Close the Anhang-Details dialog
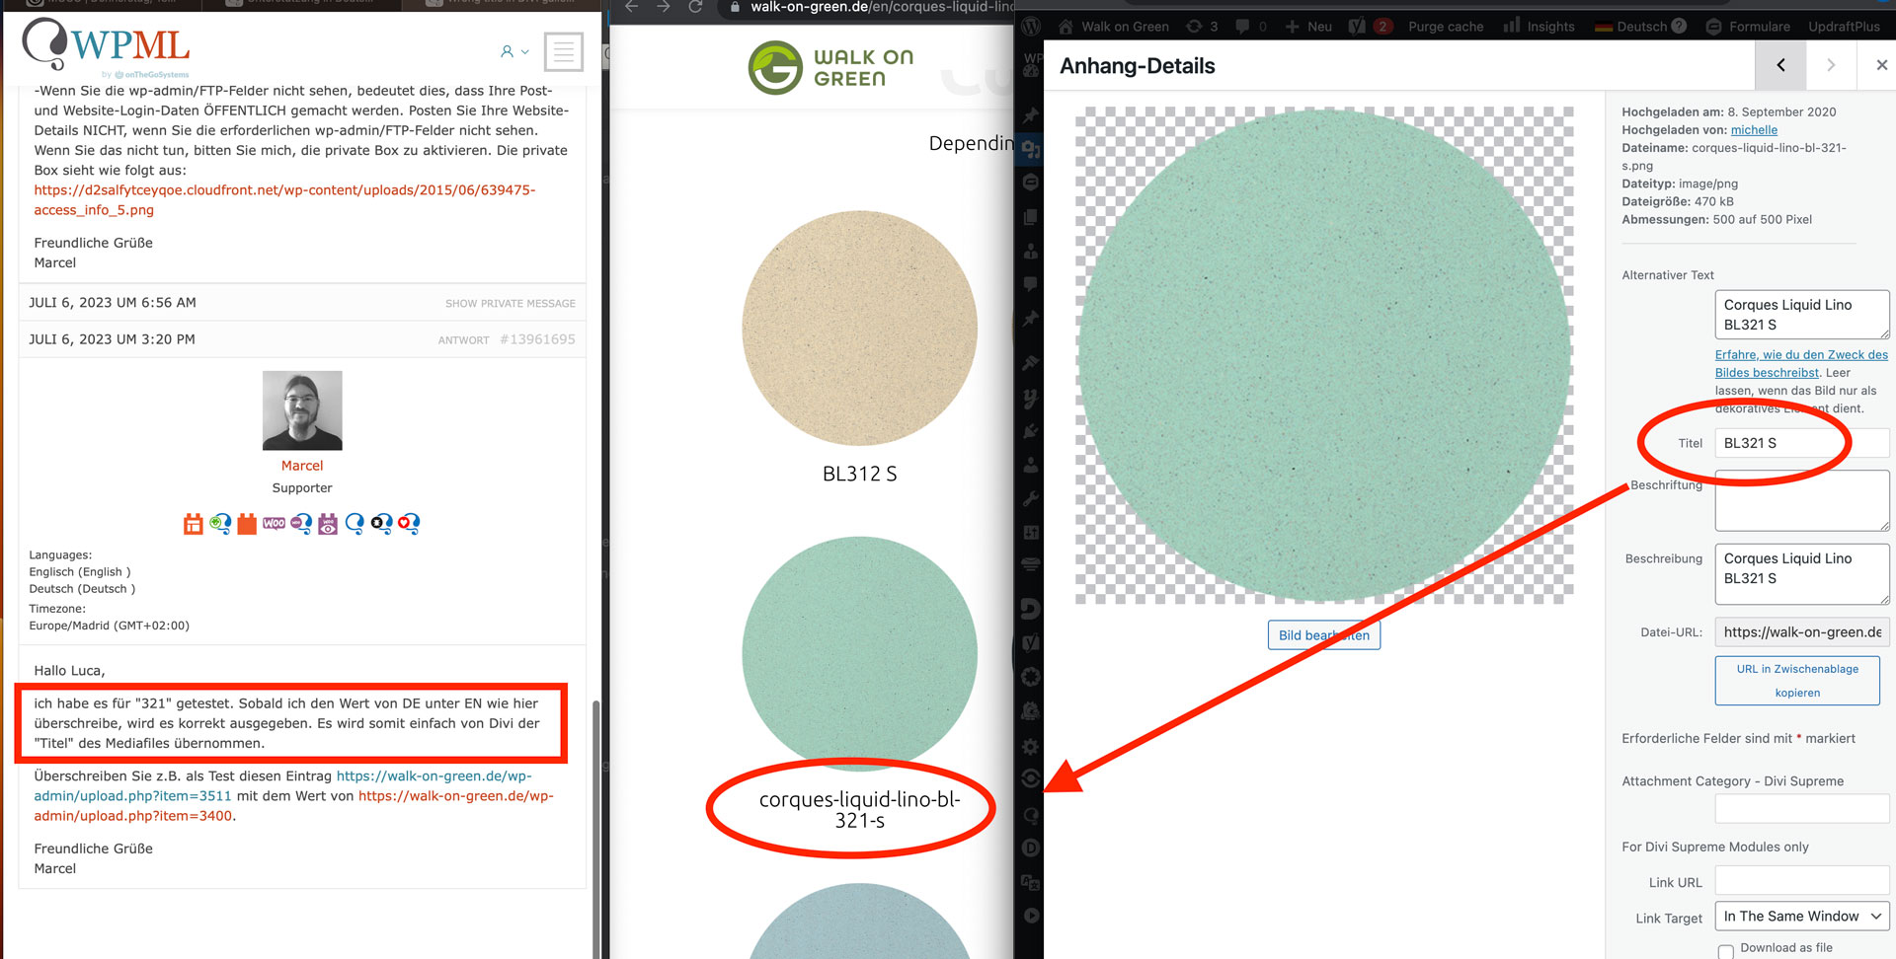The width and height of the screenshot is (1896, 959). [x=1881, y=65]
